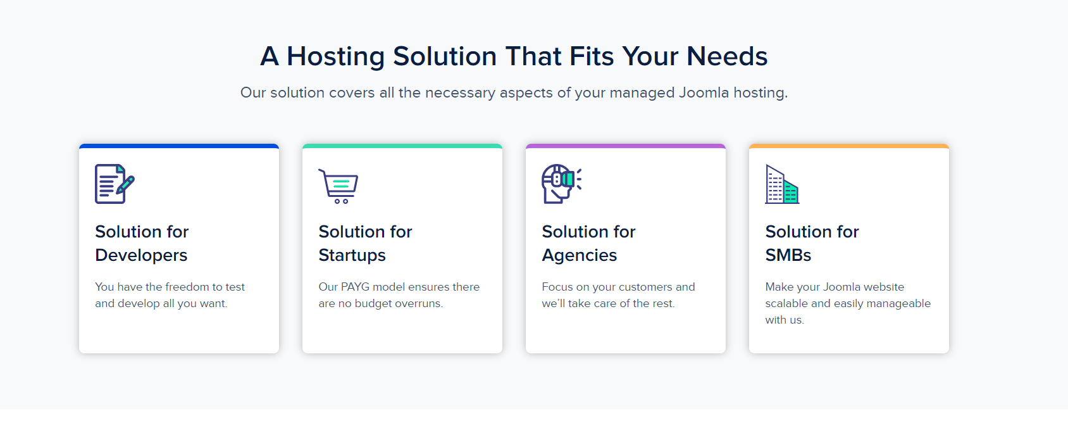Open the Solution for Startups heading
Viewport: 1068px width, 442px height.
[365, 243]
